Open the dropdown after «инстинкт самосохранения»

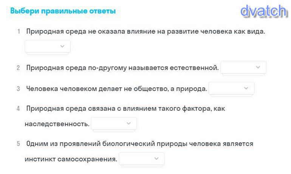coord(142,159)
